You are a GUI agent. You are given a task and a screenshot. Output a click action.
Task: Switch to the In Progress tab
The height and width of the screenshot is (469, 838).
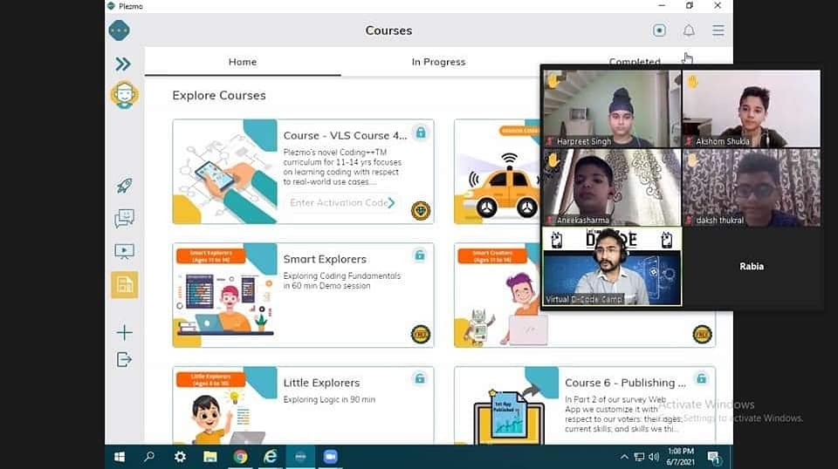tap(438, 62)
